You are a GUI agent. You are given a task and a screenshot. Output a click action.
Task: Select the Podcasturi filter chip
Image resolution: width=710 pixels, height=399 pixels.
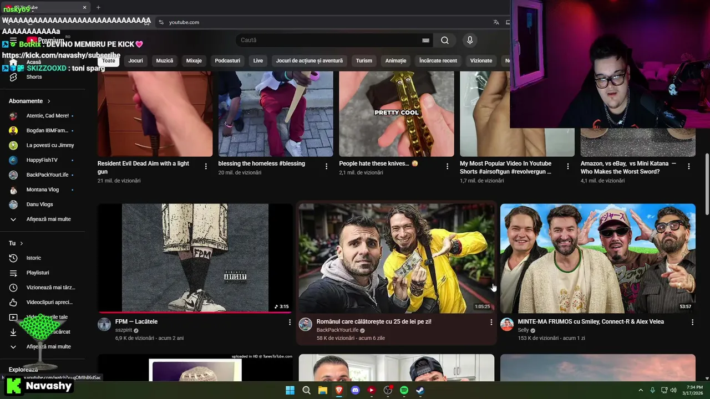227,60
